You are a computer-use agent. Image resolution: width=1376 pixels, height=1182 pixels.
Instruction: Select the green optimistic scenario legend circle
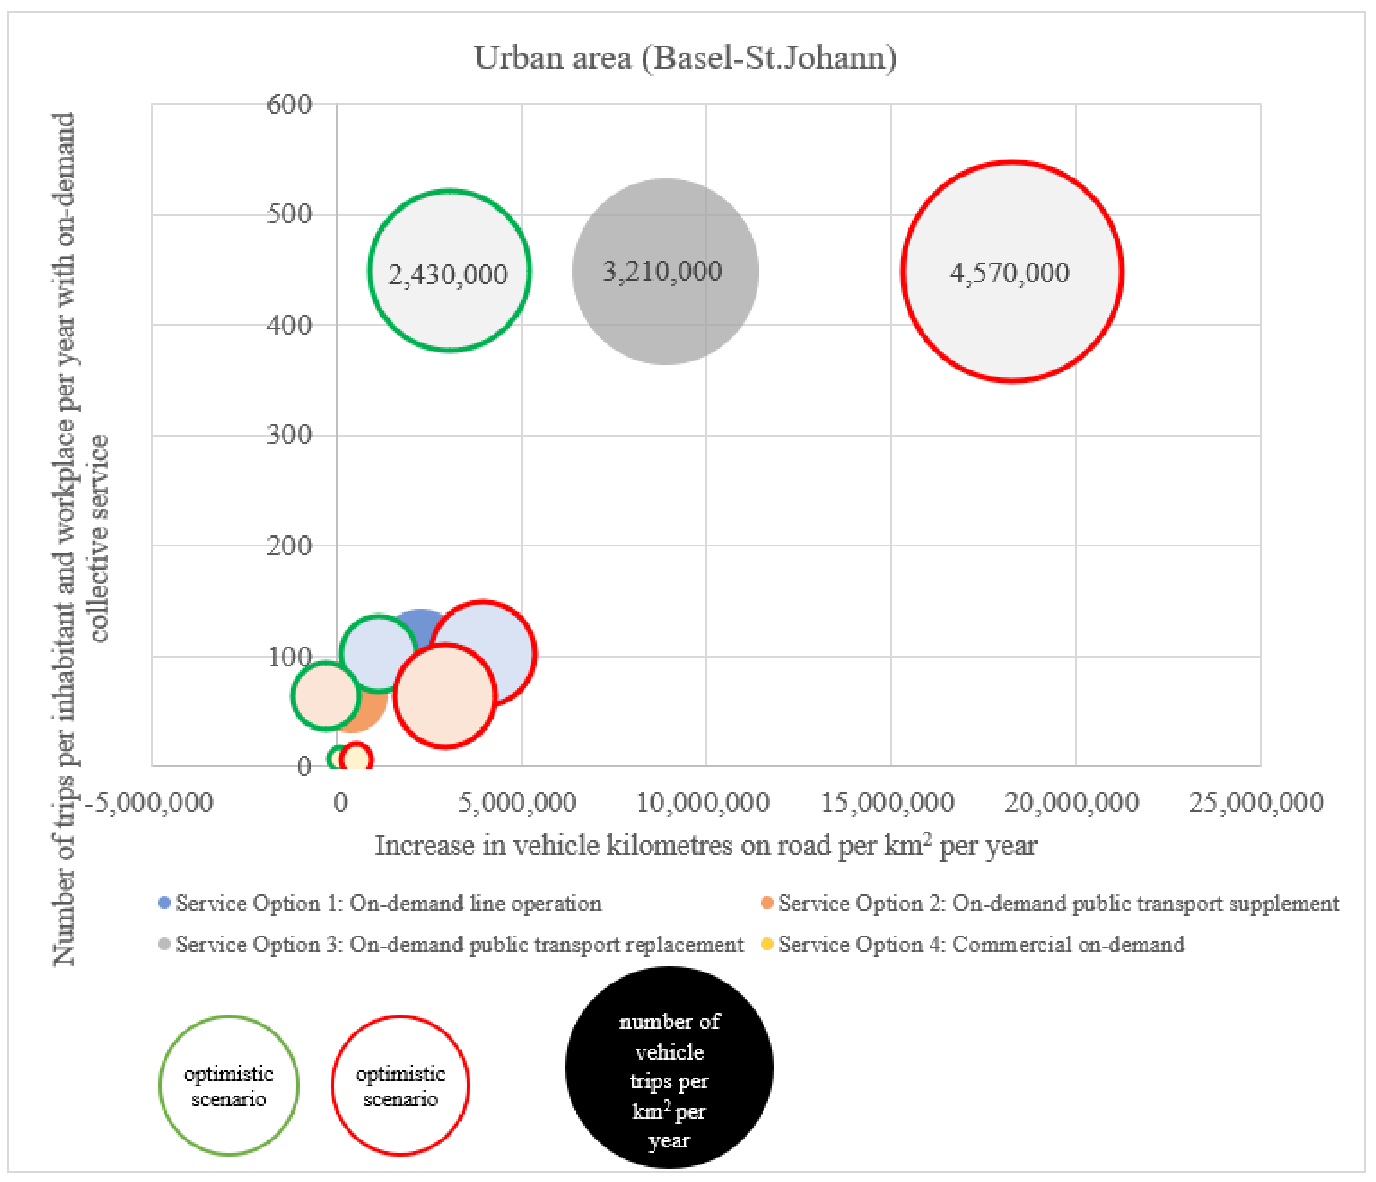point(229,1086)
